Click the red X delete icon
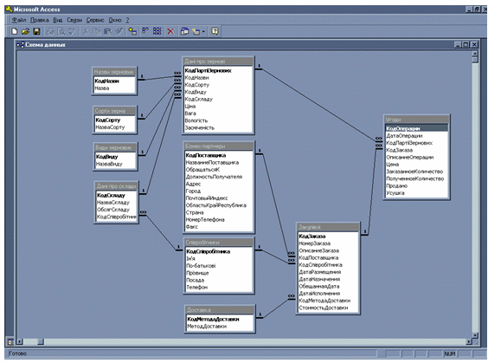This screenshot has height=363, width=488. pyautogui.click(x=170, y=31)
